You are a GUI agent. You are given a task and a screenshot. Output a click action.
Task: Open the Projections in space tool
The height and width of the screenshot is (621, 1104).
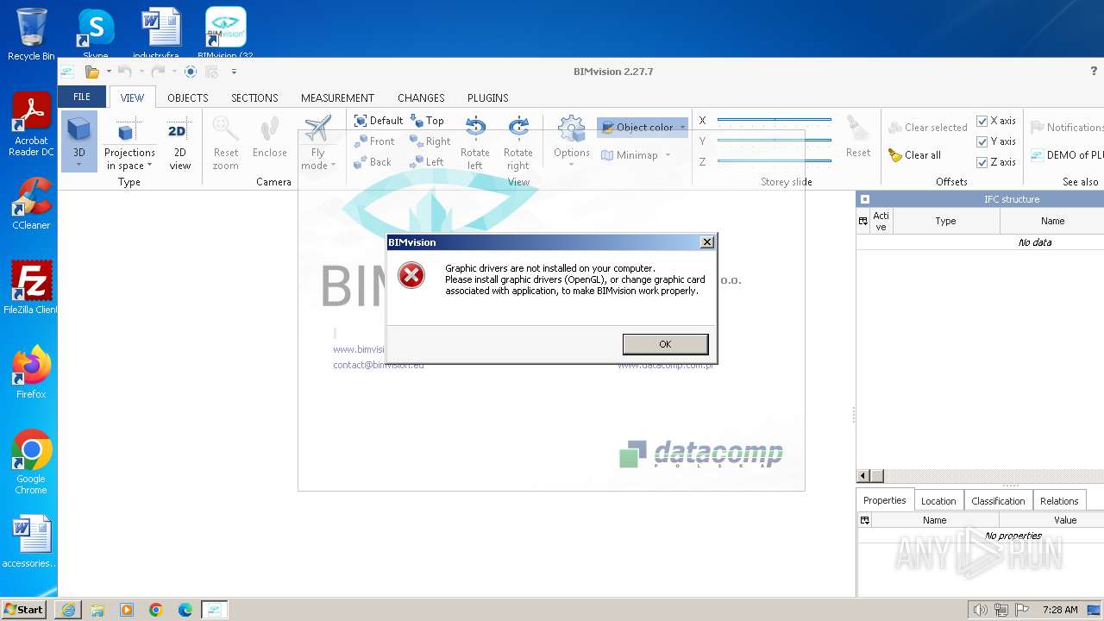point(129,141)
